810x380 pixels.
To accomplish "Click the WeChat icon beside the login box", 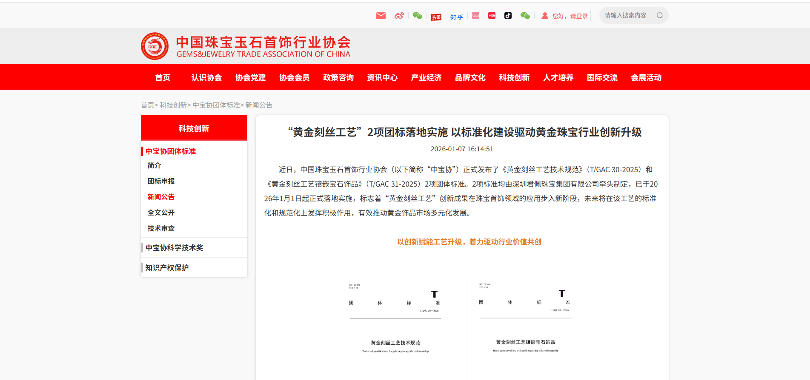I will pyautogui.click(x=525, y=16).
